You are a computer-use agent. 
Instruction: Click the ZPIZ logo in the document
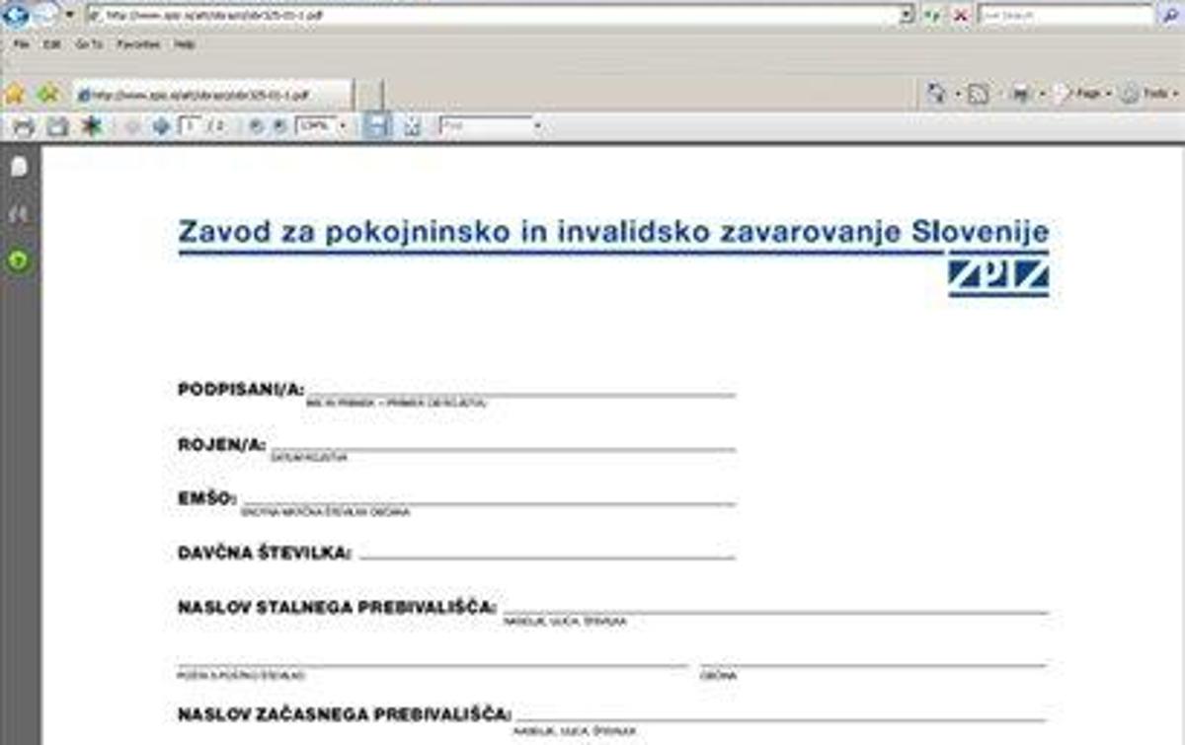click(x=998, y=276)
